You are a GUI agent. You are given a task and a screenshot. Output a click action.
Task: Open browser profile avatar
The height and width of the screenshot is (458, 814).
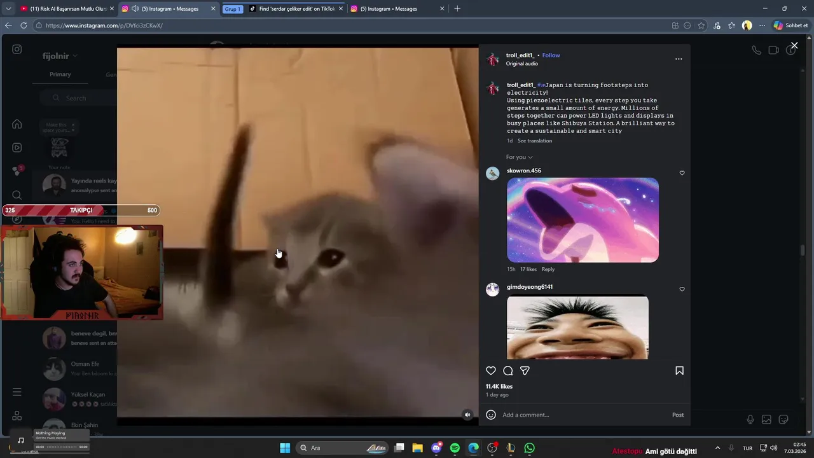pos(747,25)
